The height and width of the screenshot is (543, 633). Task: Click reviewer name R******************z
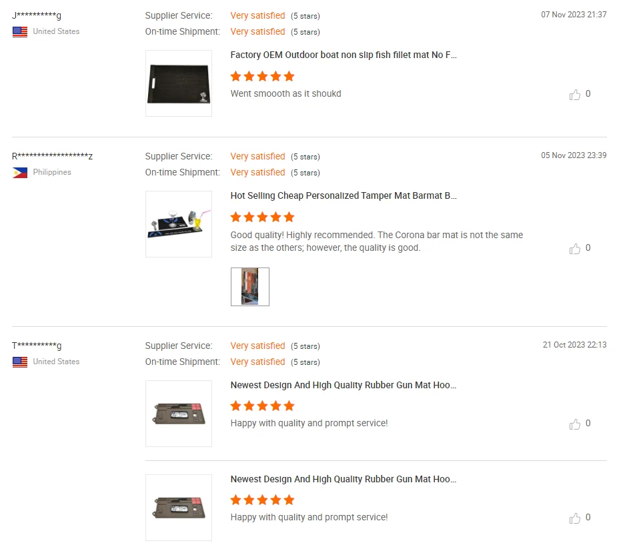click(x=52, y=157)
